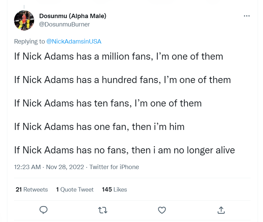Click Dosunmu's profile avatar picture

(x=24, y=20)
